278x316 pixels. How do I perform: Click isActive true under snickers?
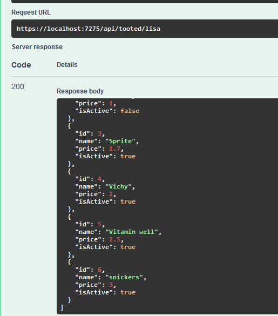[105, 292]
